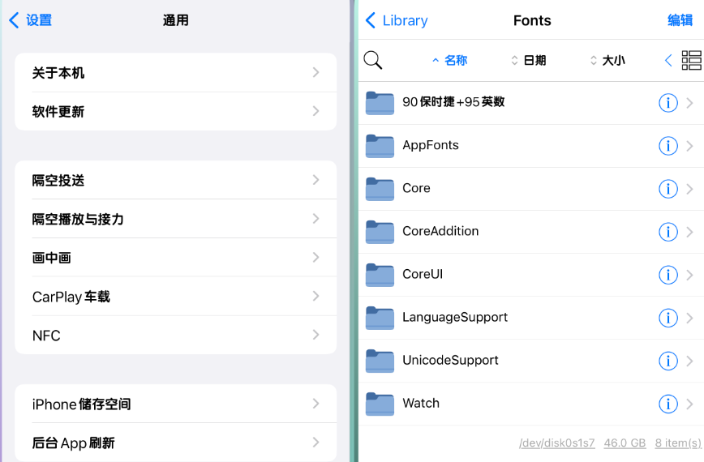Sort files by 大小
Viewport: 704px width, 462px height.
(607, 60)
